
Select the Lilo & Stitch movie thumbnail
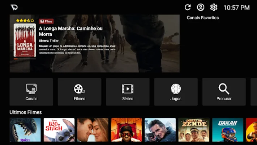pyautogui.click(x=59, y=130)
